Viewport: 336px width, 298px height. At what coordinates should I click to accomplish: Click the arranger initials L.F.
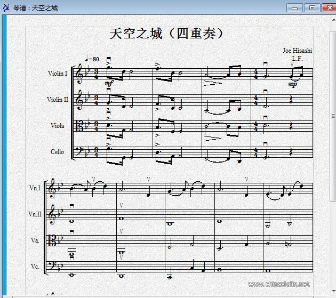click(297, 59)
